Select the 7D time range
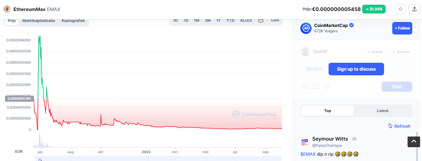Viewport: 422px width, 161px height. pyautogui.click(x=186, y=20)
